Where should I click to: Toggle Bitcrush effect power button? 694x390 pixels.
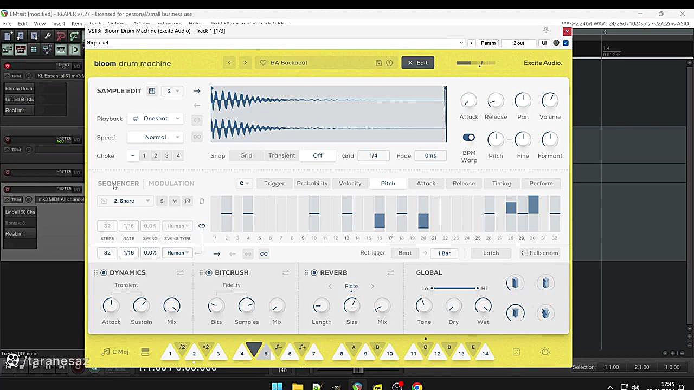pyautogui.click(x=209, y=272)
